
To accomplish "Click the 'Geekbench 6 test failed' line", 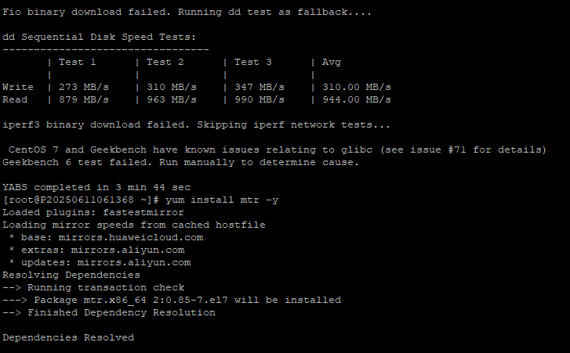I will [77, 163].
